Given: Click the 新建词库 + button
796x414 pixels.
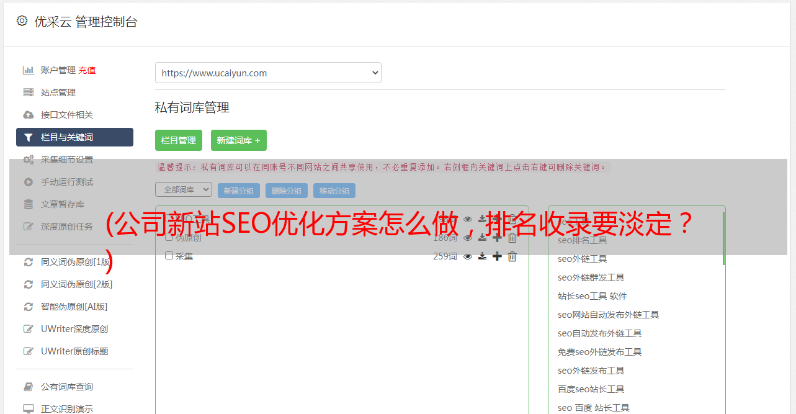Looking at the screenshot, I should coord(239,140).
